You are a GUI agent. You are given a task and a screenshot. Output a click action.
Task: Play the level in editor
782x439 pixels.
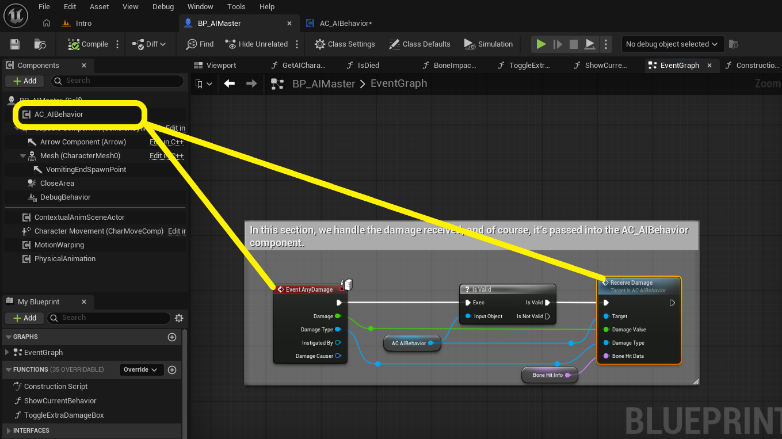click(x=541, y=44)
